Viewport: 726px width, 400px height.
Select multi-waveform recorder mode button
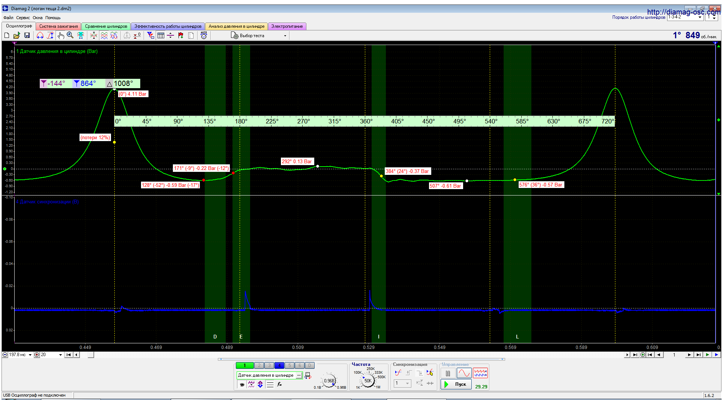point(480,373)
